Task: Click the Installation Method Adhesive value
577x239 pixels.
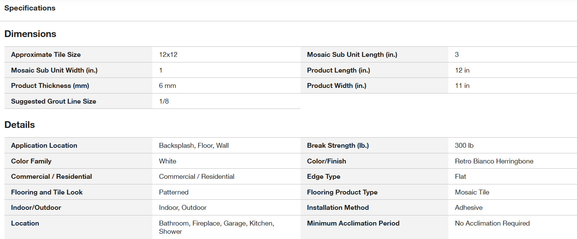Action: coord(469,208)
